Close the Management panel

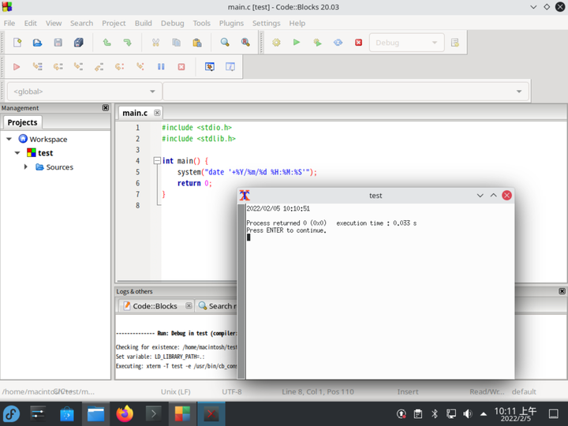click(106, 107)
